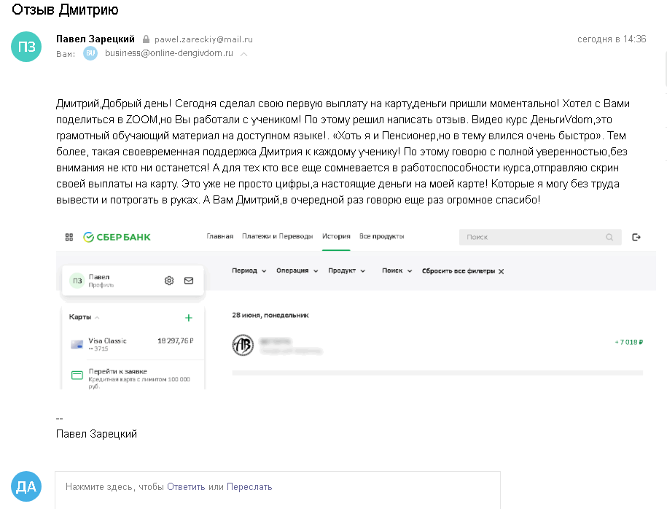
Task: Click the logout icon near search
Action: click(636, 237)
